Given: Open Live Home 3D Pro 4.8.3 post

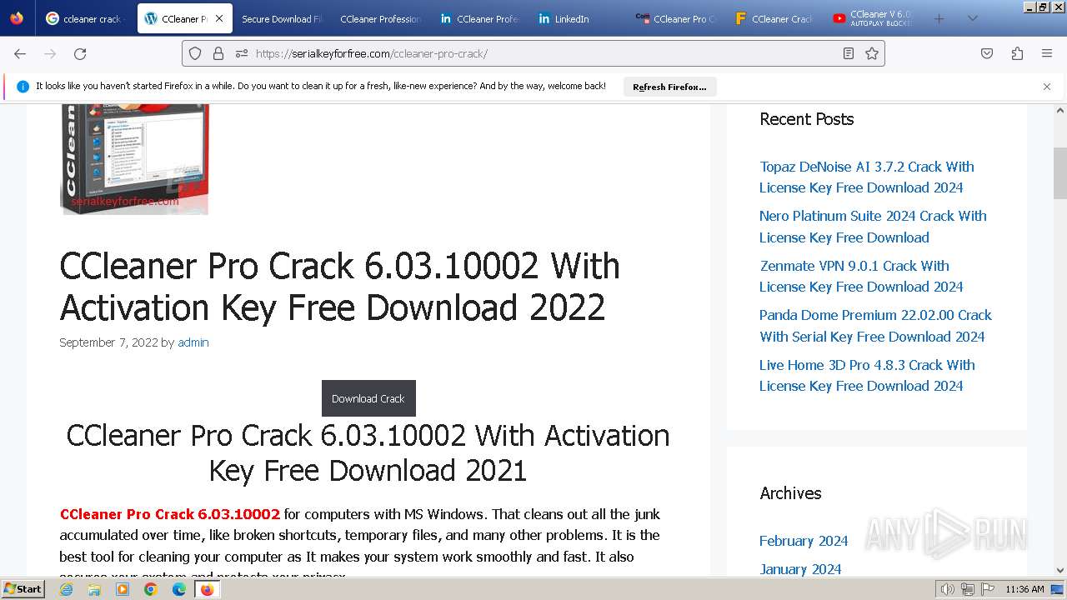Looking at the screenshot, I should 867,375.
